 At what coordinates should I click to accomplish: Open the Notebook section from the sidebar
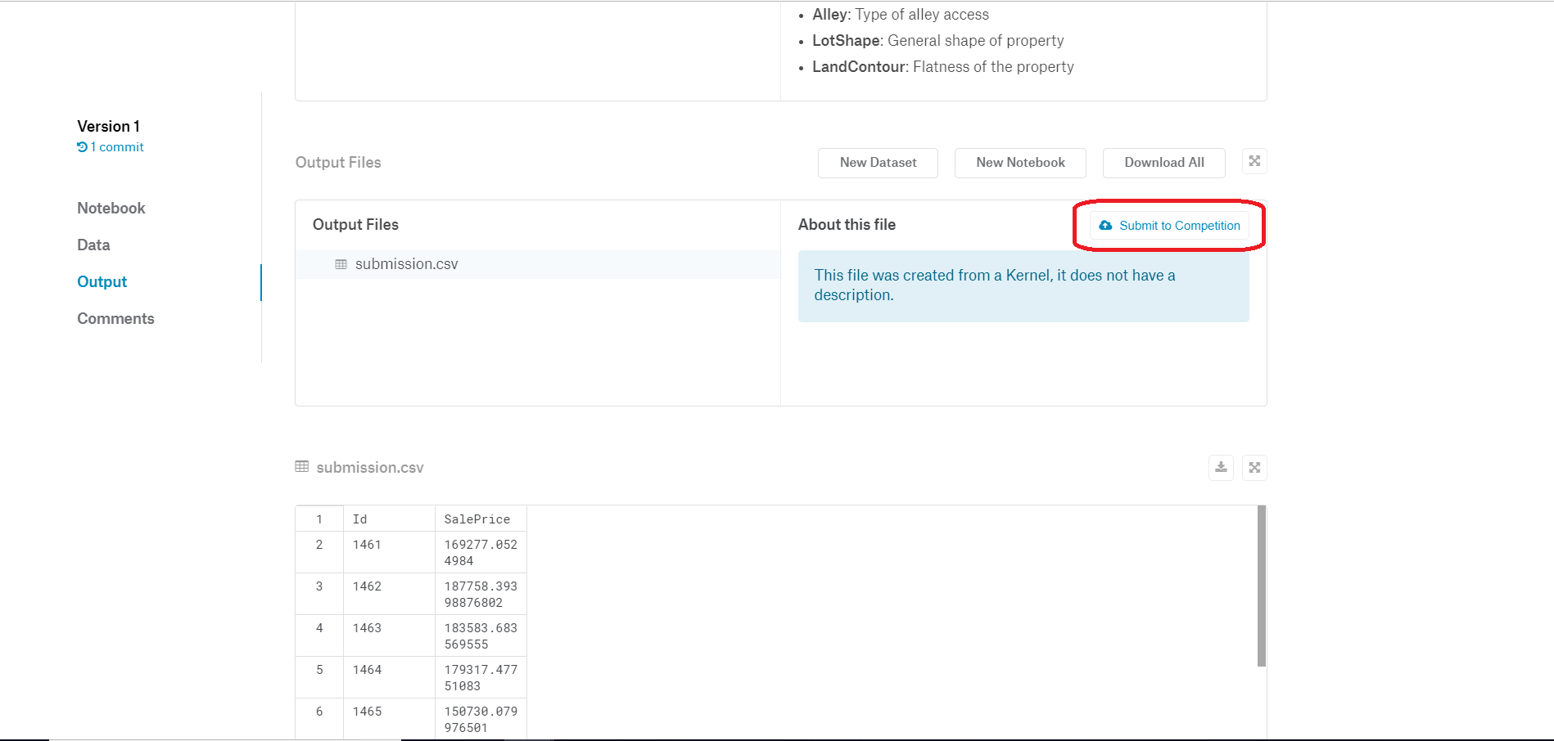(x=111, y=208)
